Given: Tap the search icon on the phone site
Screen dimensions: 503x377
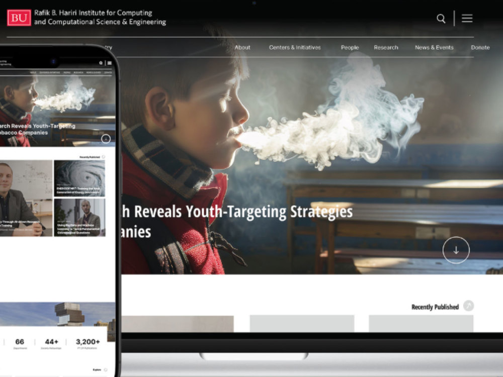Looking at the screenshot, I should click(101, 63).
